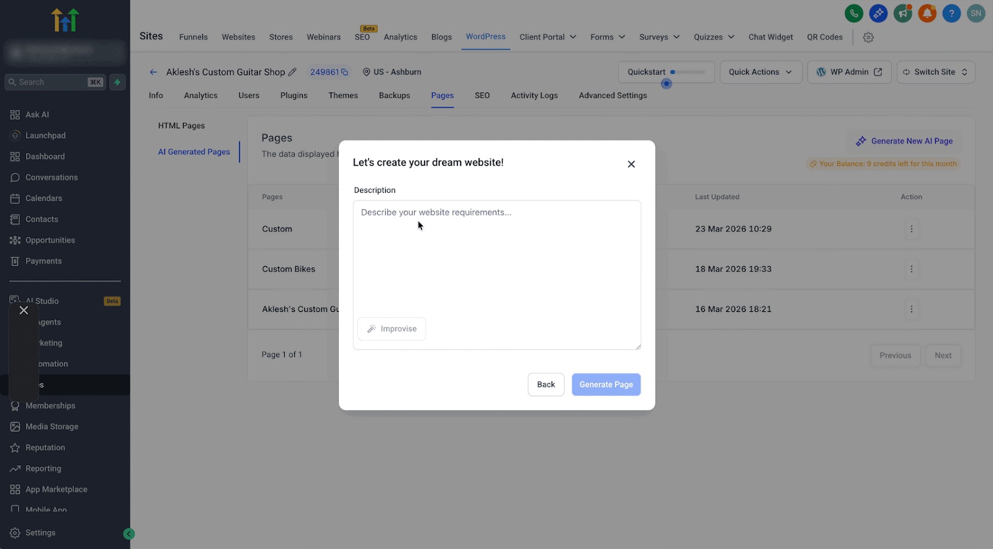Click the Back button in dialog
The image size is (993, 549).
click(x=546, y=385)
